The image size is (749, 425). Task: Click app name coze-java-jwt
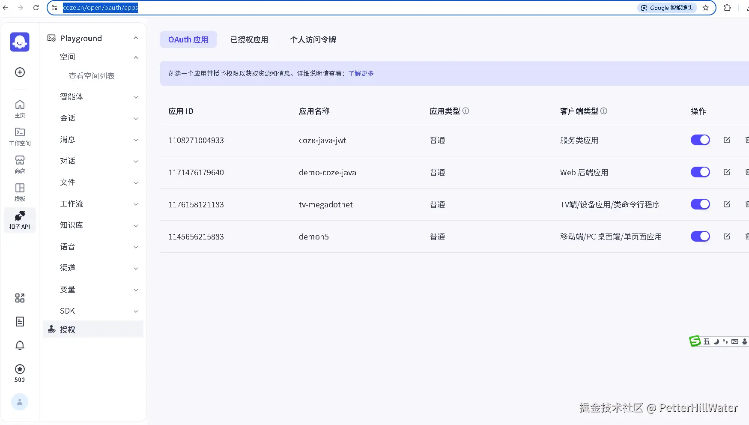point(322,141)
